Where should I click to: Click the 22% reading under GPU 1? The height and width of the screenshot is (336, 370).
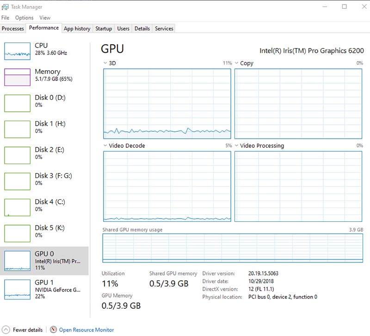[40, 296]
